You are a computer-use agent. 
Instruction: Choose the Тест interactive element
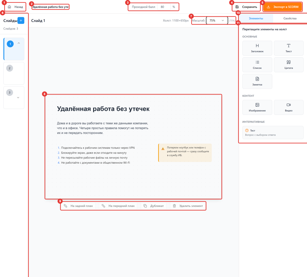(x=273, y=133)
